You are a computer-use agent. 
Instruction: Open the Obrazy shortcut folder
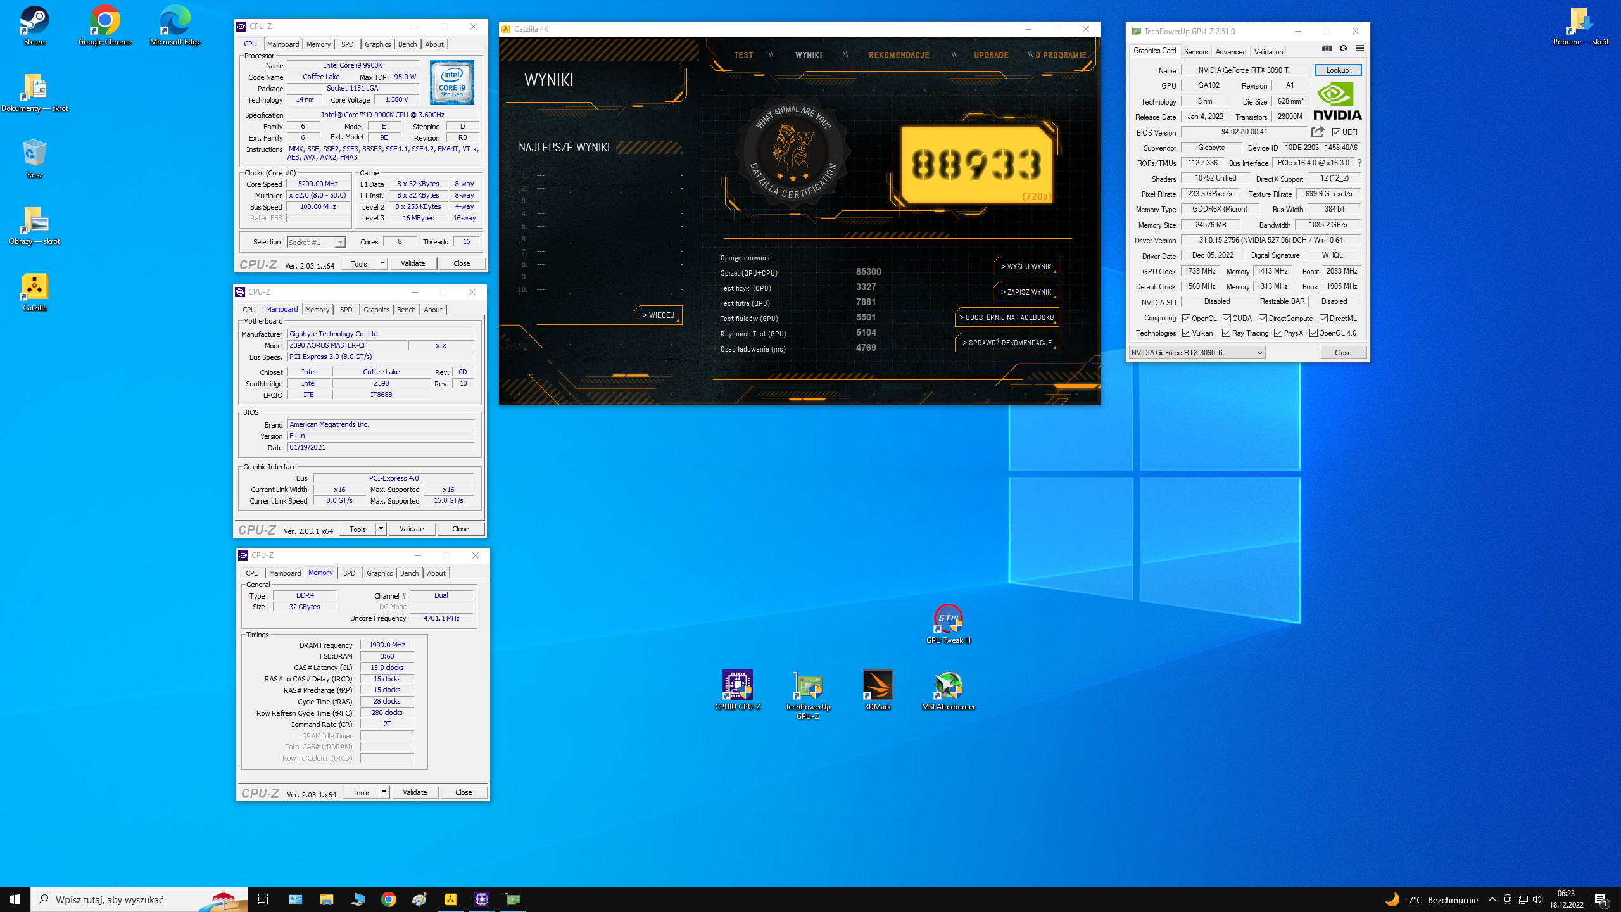[34, 225]
